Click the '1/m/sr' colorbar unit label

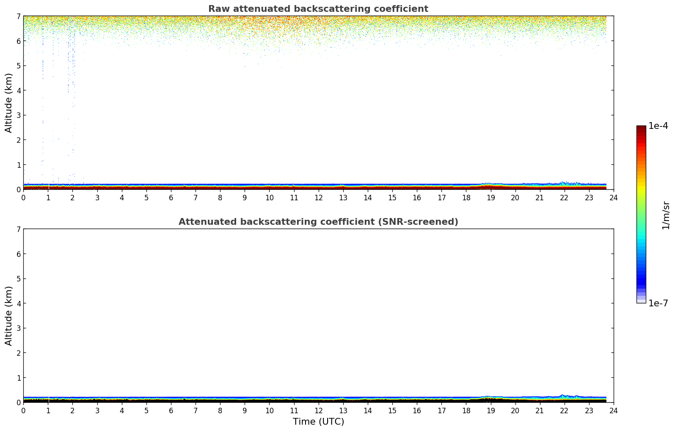(x=666, y=215)
